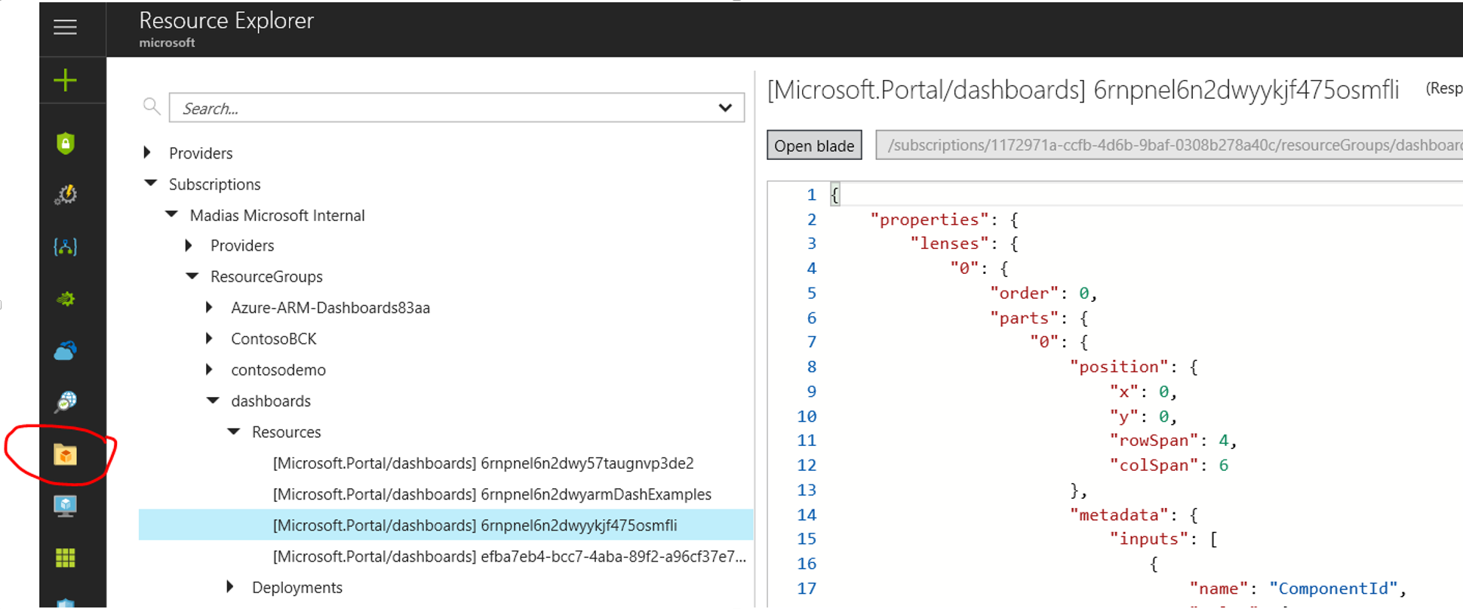1463x609 pixels.
Task: Select dashboard efba7eb4-bcc7-4aba-89f2 resource
Action: point(509,556)
